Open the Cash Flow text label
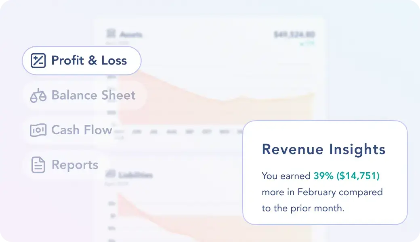420x242 pixels. (x=82, y=130)
